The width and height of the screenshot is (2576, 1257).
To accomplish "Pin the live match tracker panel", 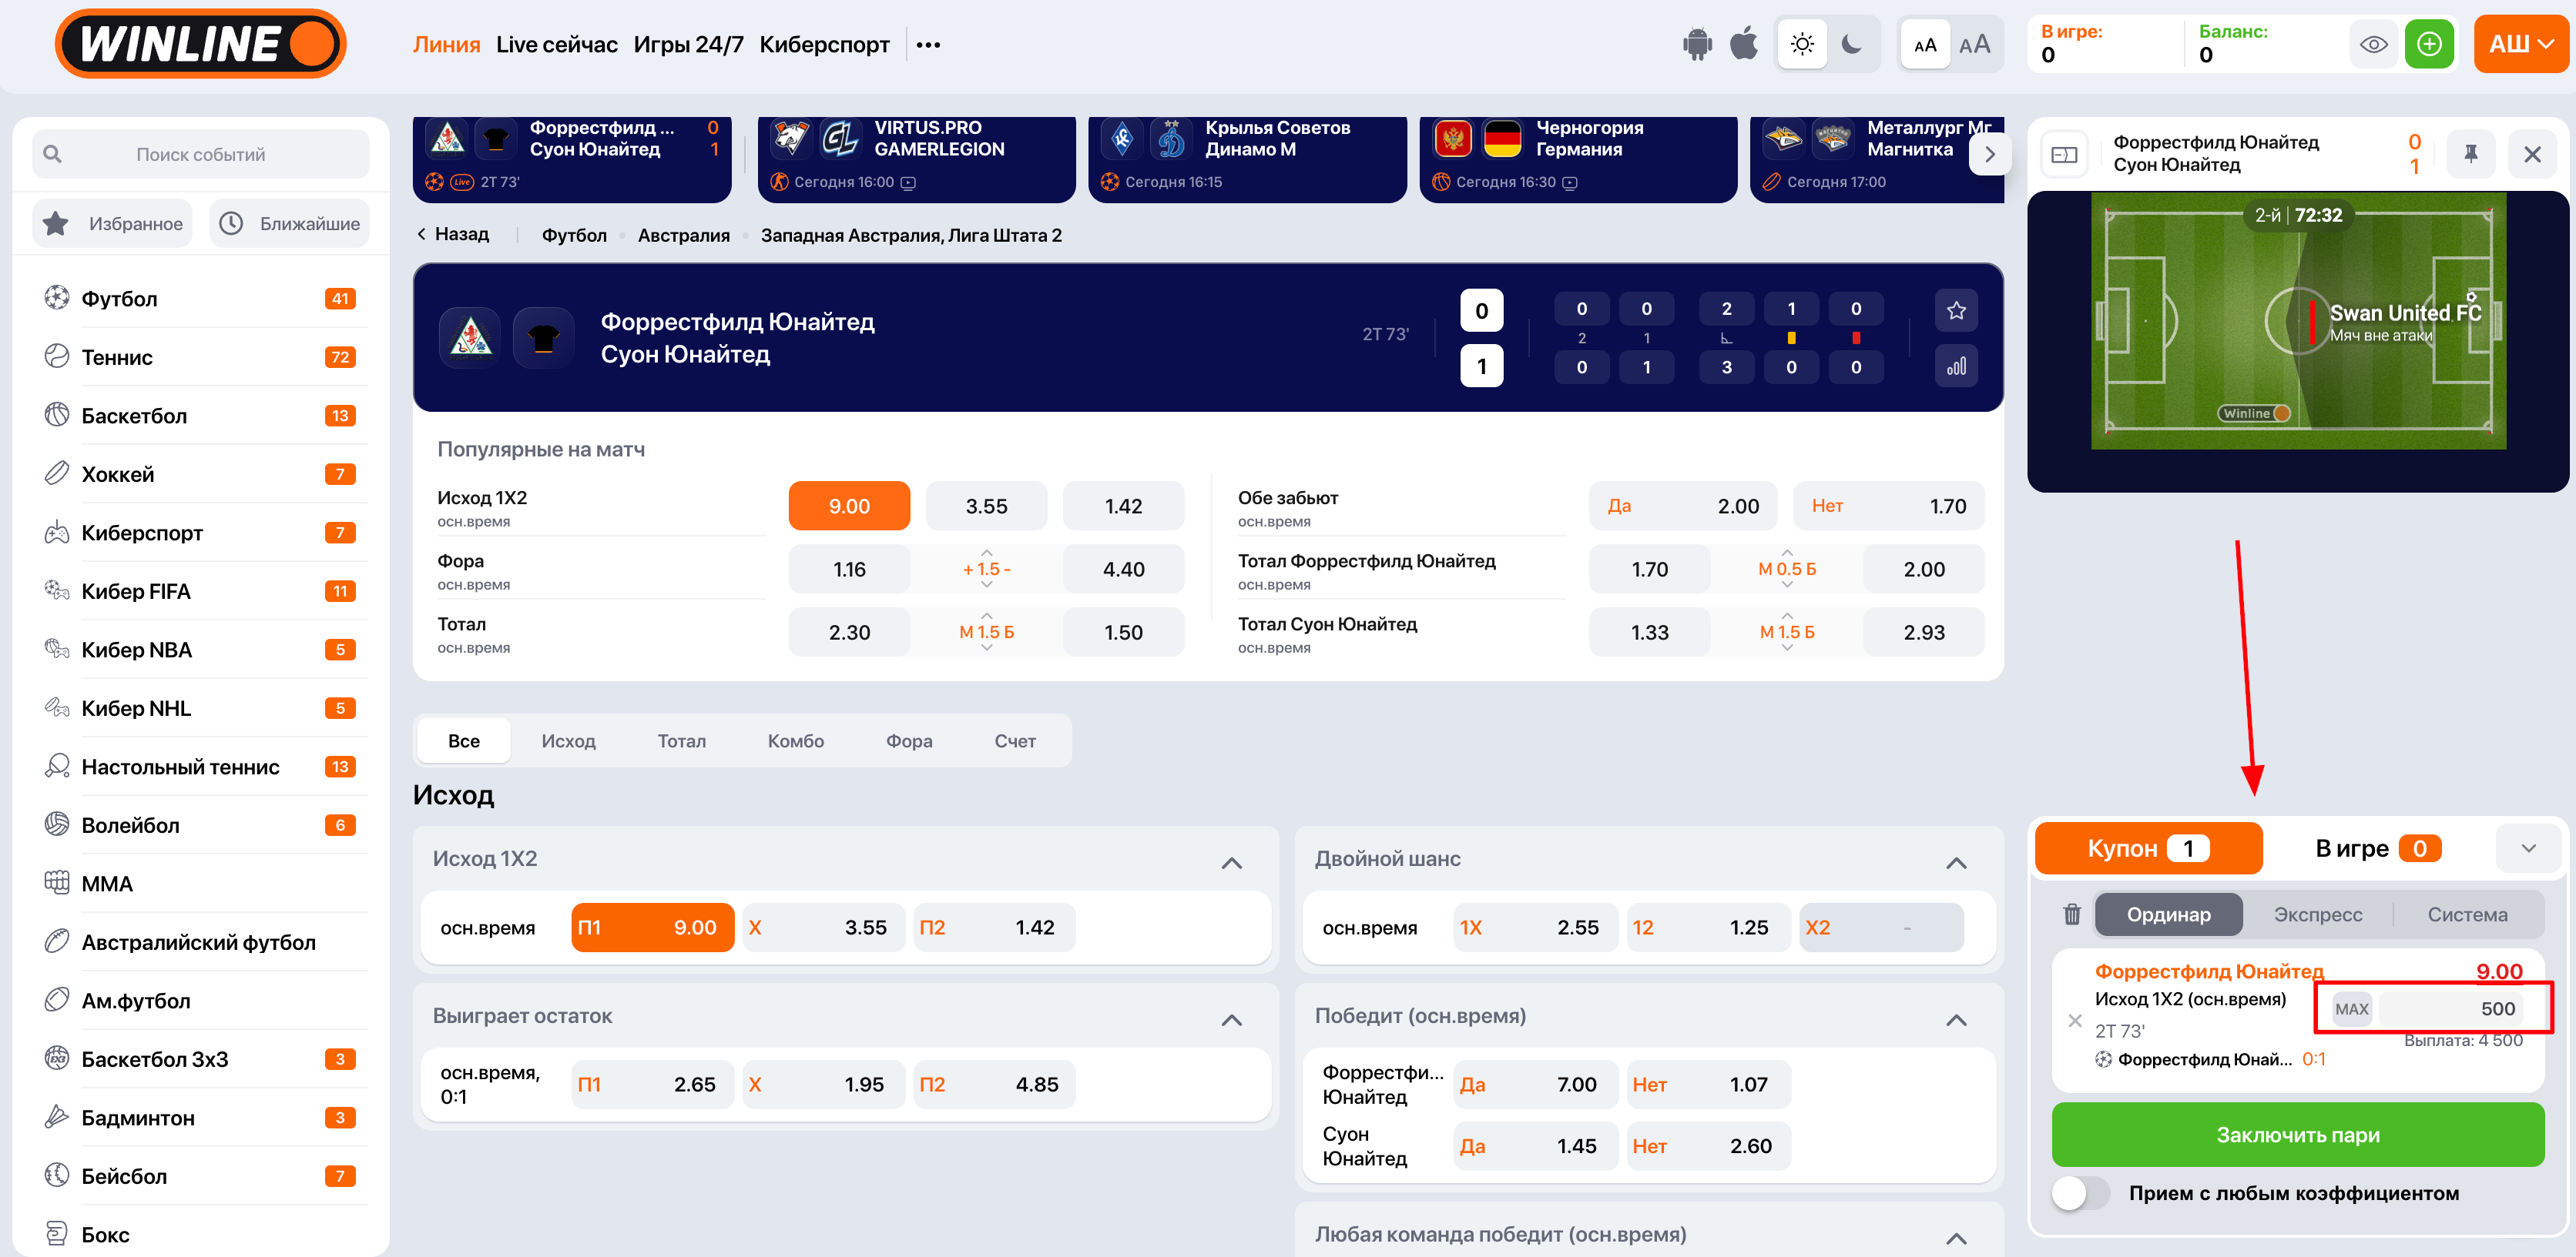I will (x=2471, y=154).
